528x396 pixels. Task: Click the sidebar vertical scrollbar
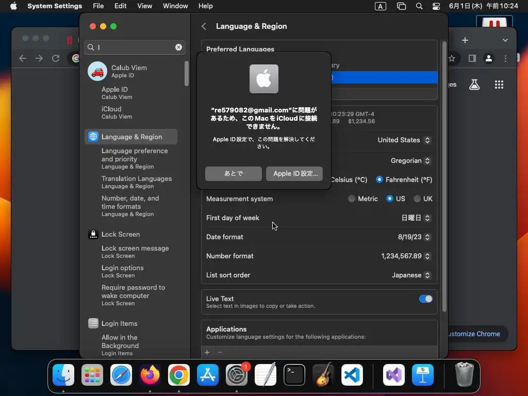click(187, 73)
